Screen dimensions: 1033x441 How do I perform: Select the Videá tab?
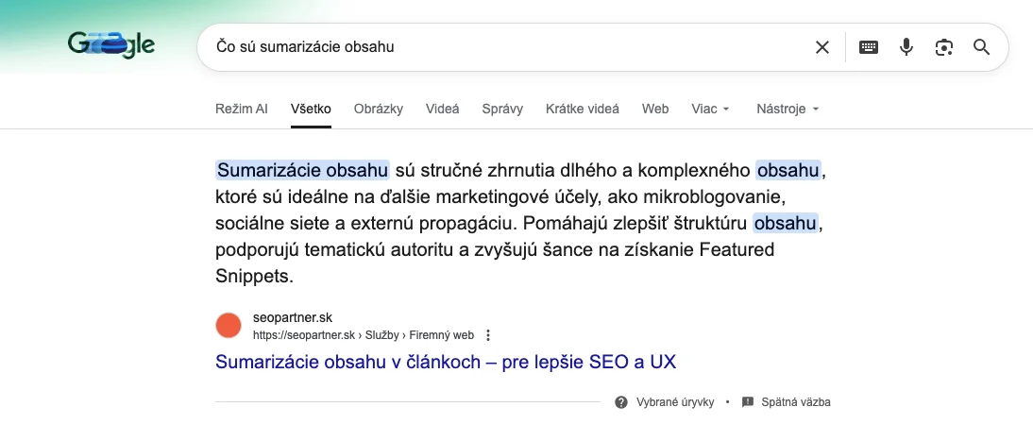coord(442,109)
